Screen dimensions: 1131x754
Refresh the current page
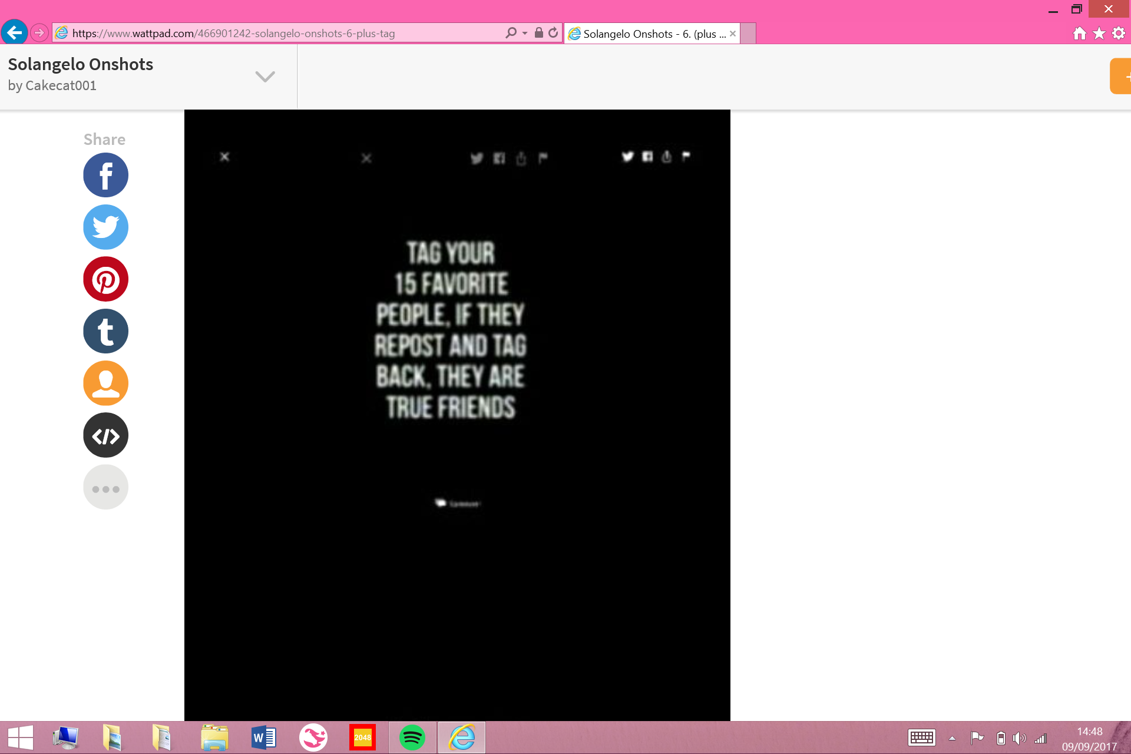coord(553,33)
